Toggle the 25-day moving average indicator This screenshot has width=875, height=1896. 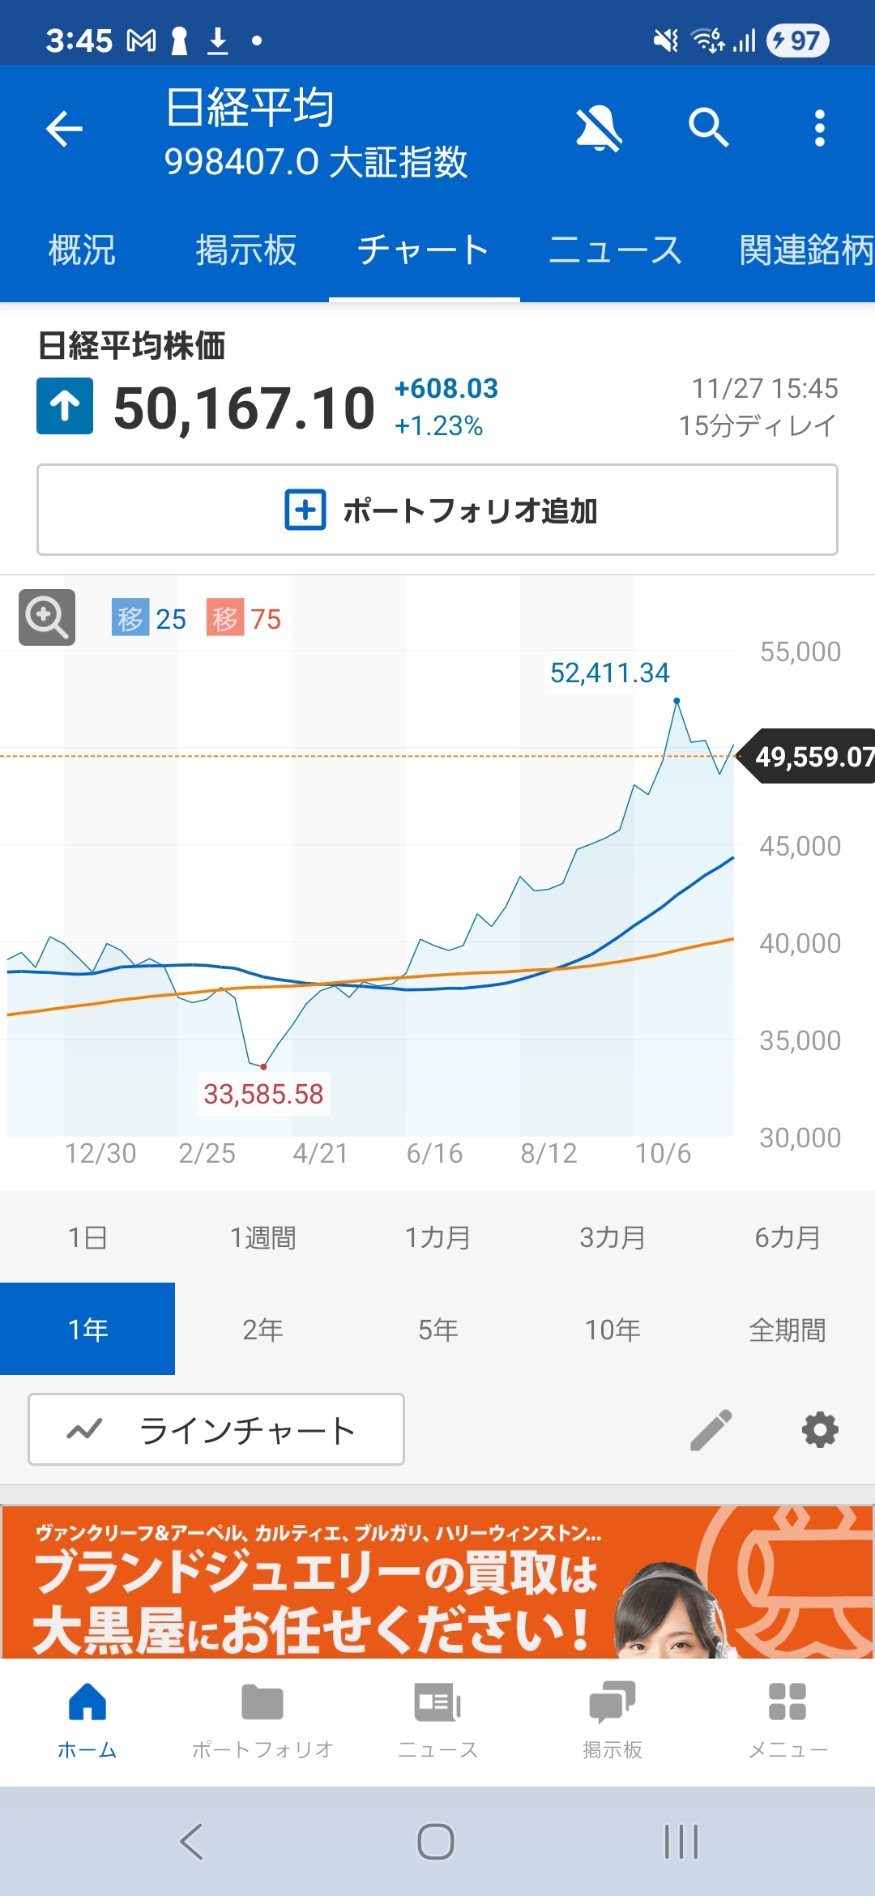pos(149,619)
